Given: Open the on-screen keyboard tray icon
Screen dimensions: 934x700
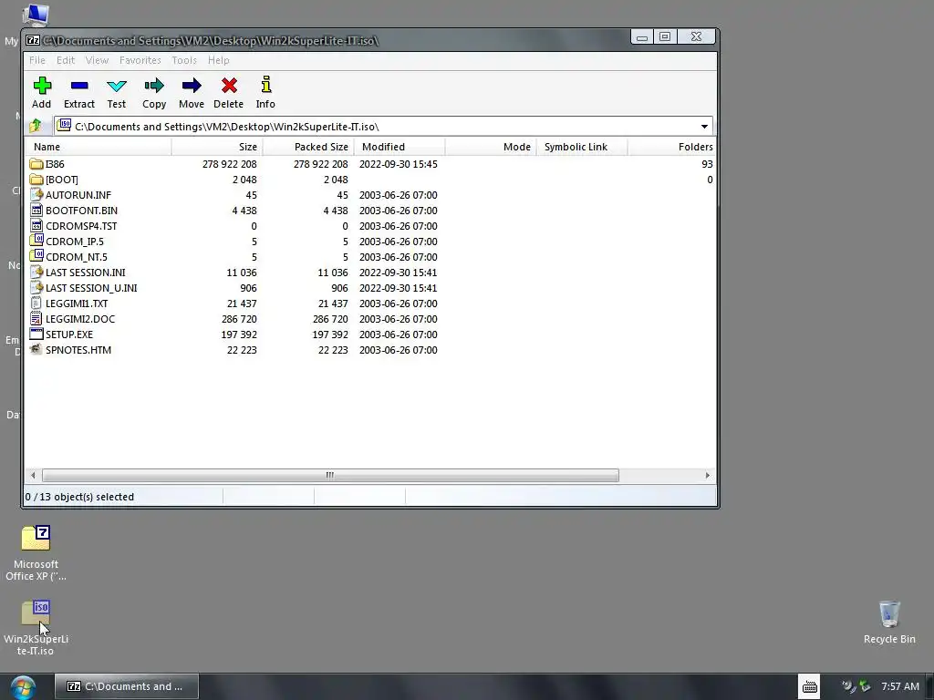Looking at the screenshot, I should click(x=810, y=687).
